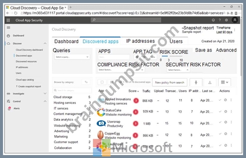Switch to the Users tab

pyautogui.click(x=176, y=41)
